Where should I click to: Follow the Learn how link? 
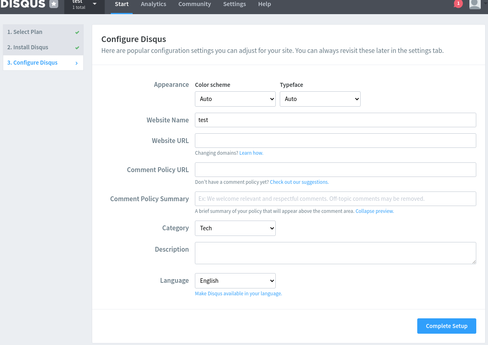click(x=251, y=153)
